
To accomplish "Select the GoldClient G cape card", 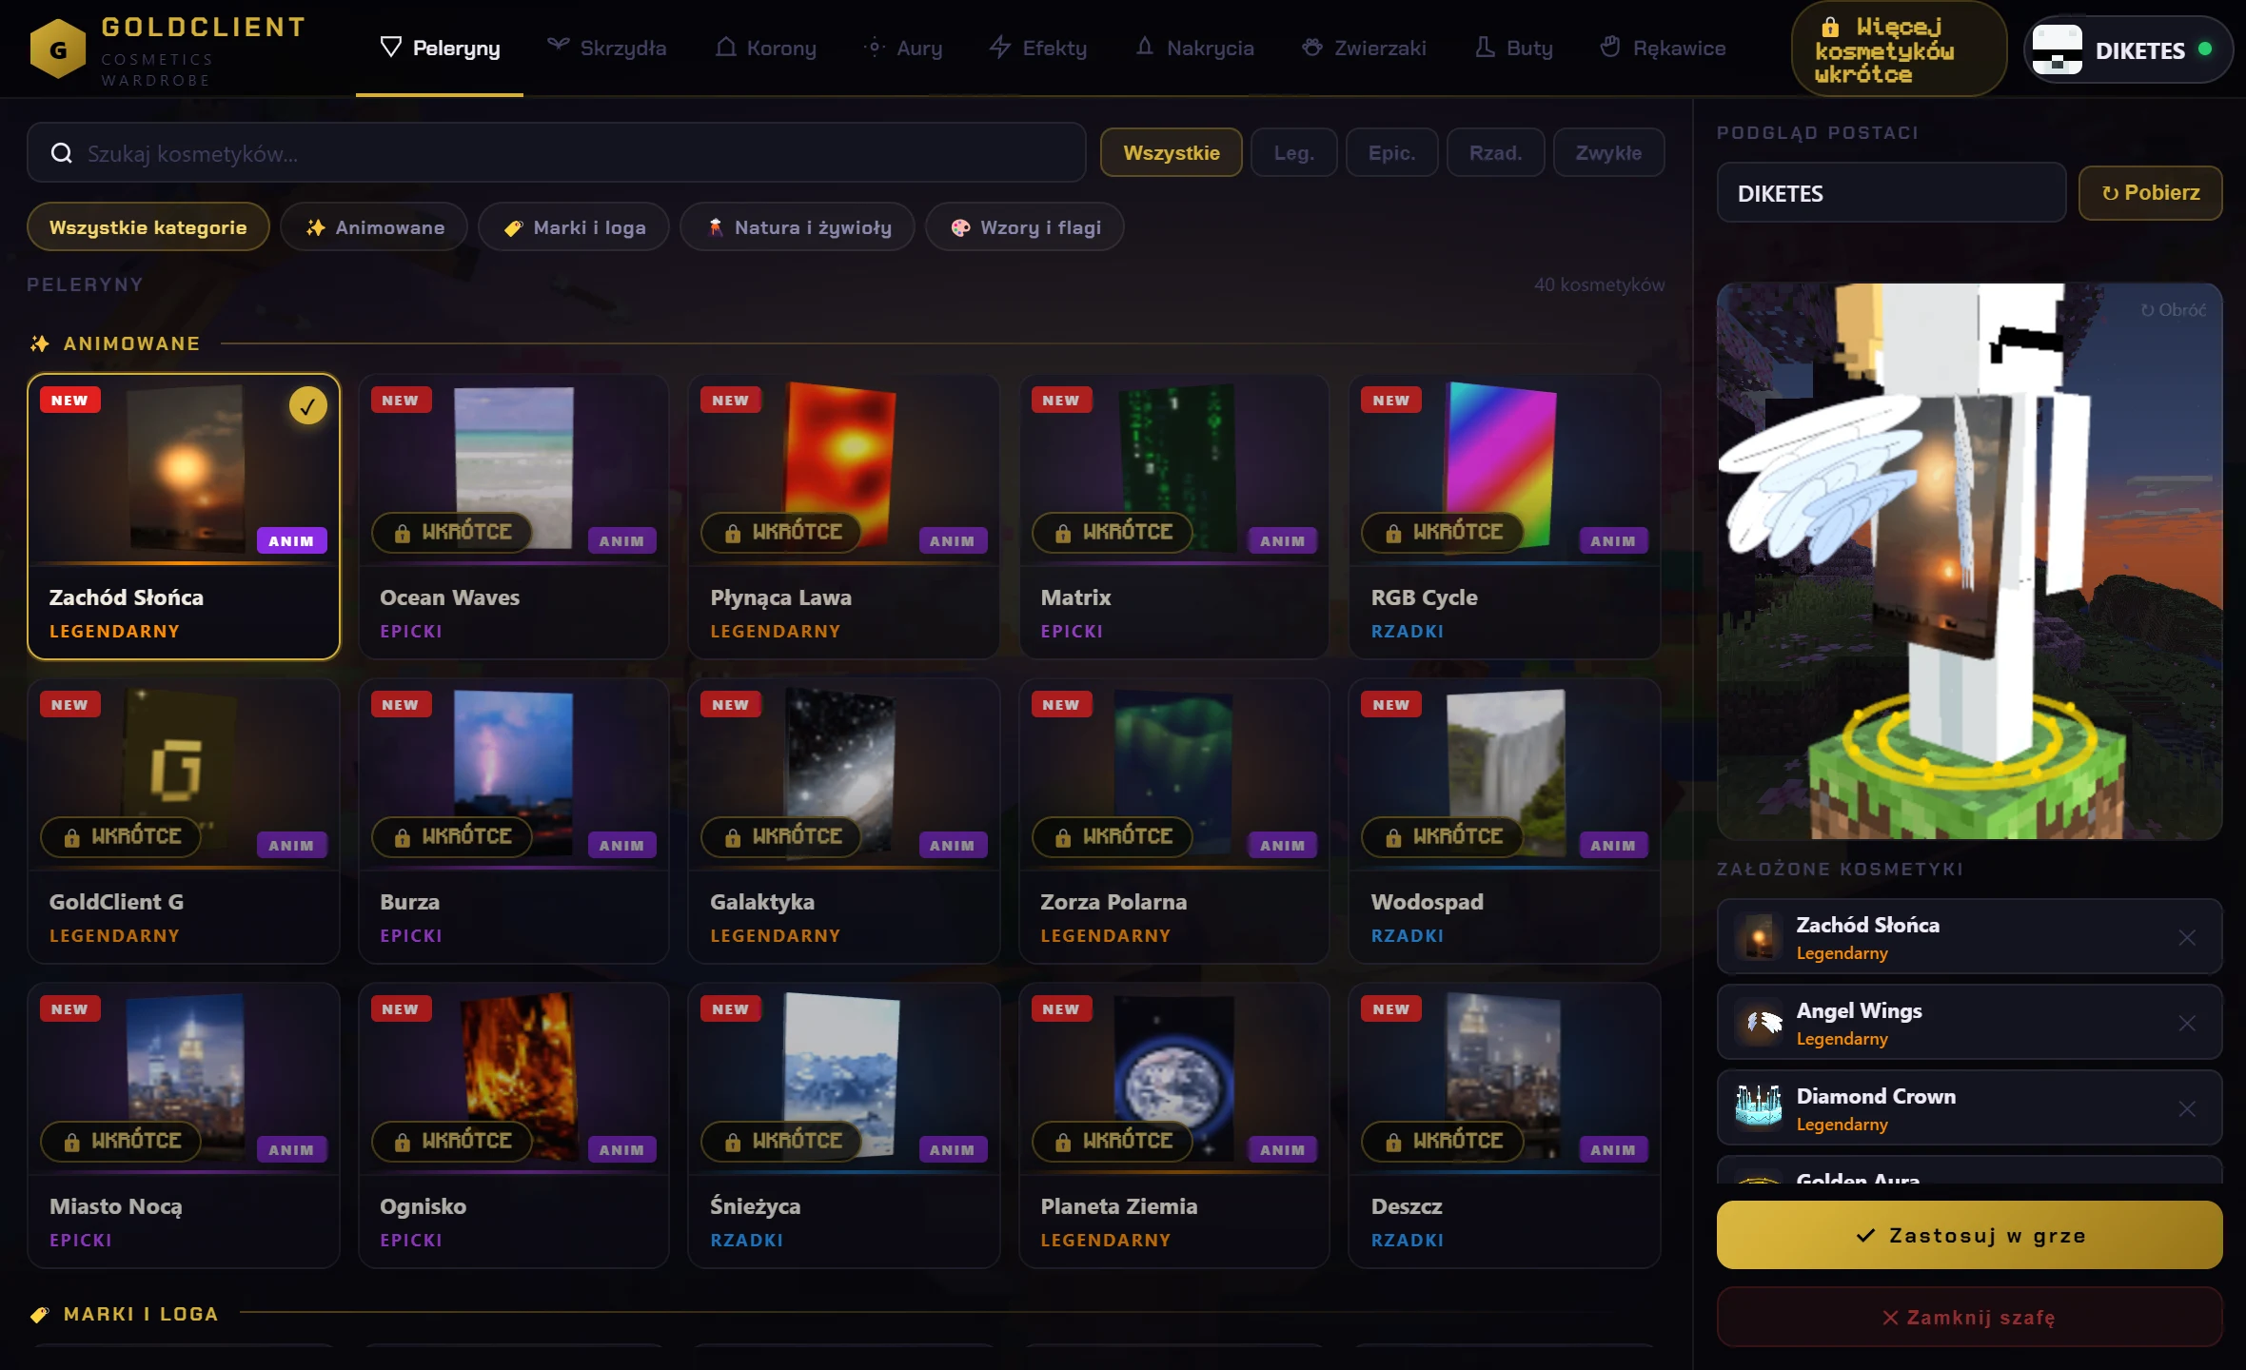I will tap(184, 821).
